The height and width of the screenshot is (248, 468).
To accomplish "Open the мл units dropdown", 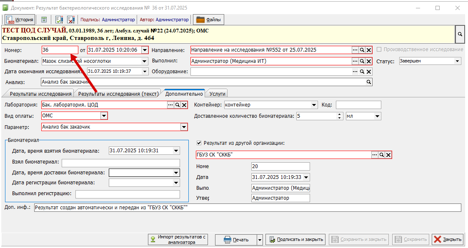I will click(x=378, y=116).
